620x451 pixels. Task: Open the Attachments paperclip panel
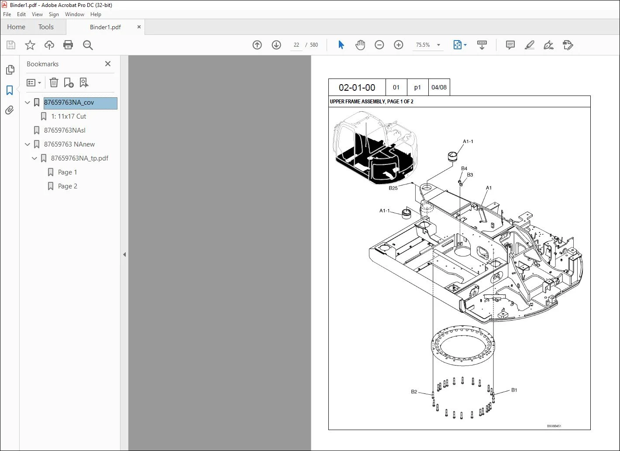pyautogui.click(x=10, y=110)
